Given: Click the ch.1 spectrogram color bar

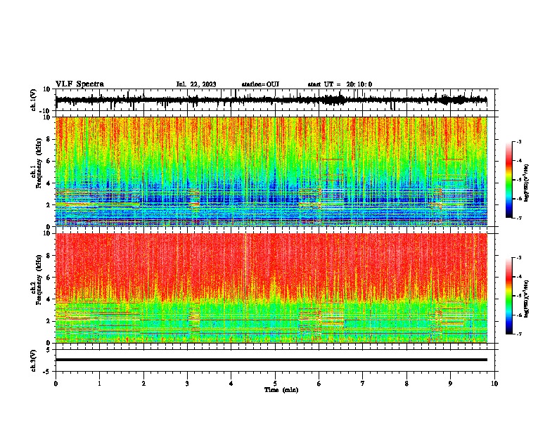Looking at the screenshot, I should (508, 179).
